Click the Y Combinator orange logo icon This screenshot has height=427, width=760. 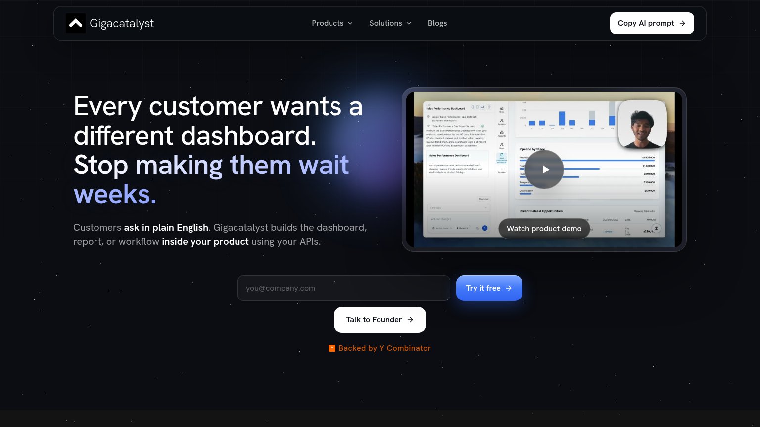(332, 348)
